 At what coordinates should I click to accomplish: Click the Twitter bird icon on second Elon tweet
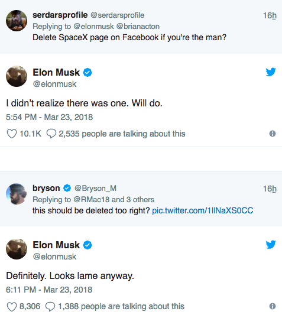click(271, 244)
